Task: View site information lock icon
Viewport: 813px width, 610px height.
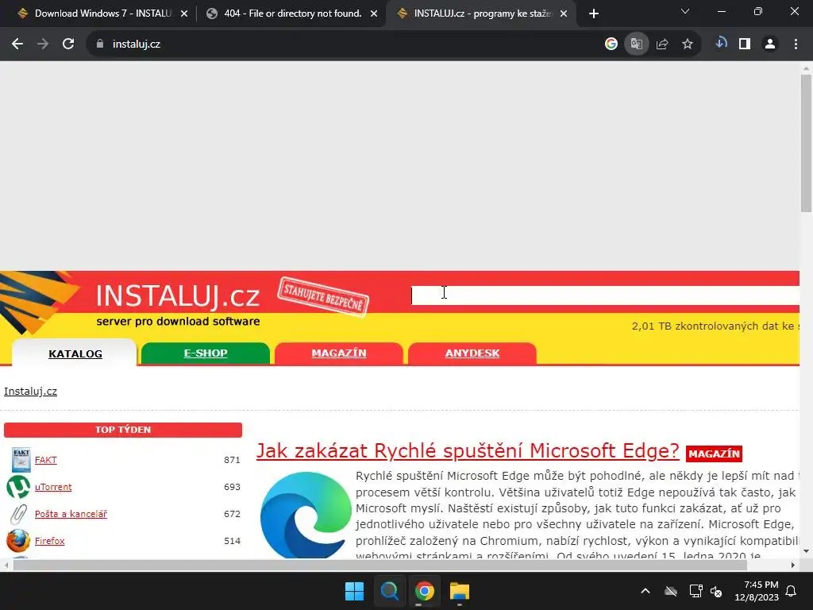Action: [100, 44]
